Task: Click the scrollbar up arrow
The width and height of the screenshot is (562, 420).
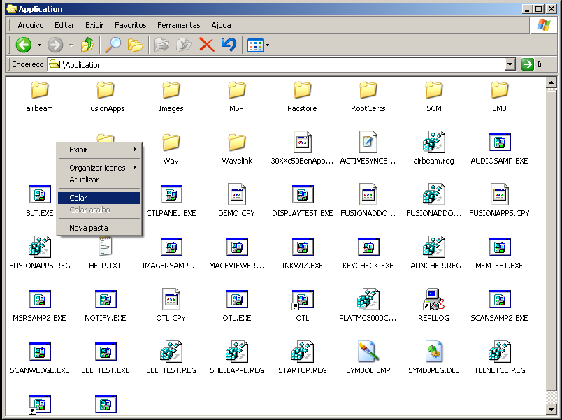Action: click(x=551, y=82)
